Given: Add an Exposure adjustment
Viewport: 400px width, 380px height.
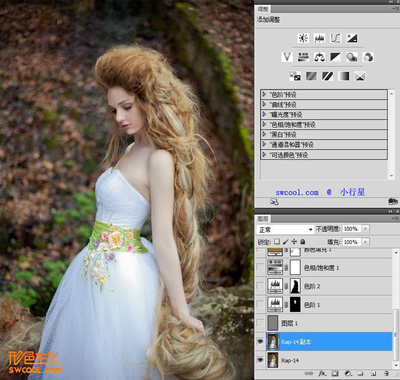Looking at the screenshot, I should pyautogui.click(x=351, y=38).
